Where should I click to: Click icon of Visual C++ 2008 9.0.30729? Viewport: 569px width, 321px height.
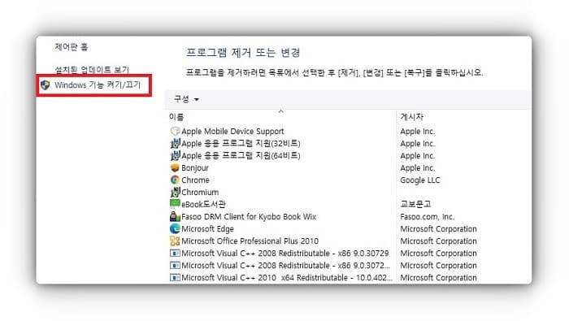tap(175, 254)
